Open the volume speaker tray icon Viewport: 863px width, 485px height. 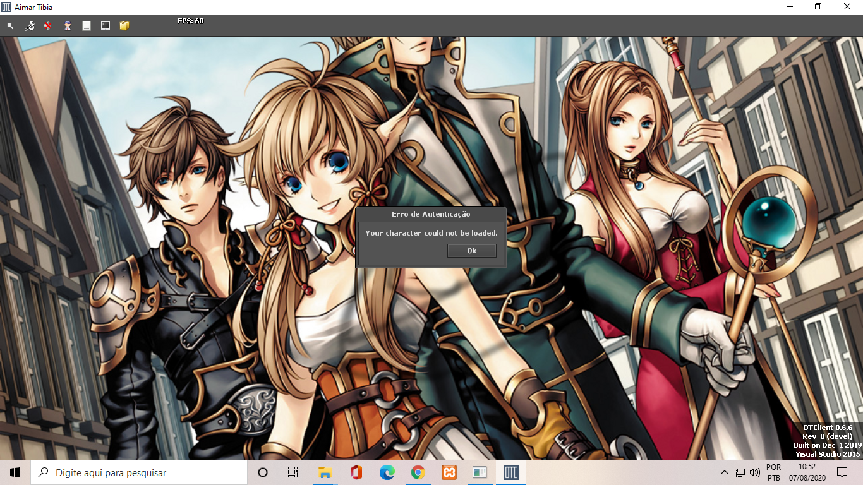(754, 472)
